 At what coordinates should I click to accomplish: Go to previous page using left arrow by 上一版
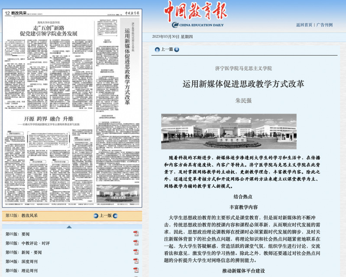coord(96,215)
